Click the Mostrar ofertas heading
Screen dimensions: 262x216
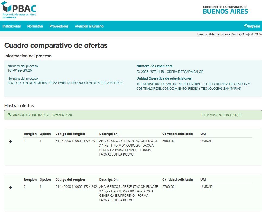click(x=19, y=106)
